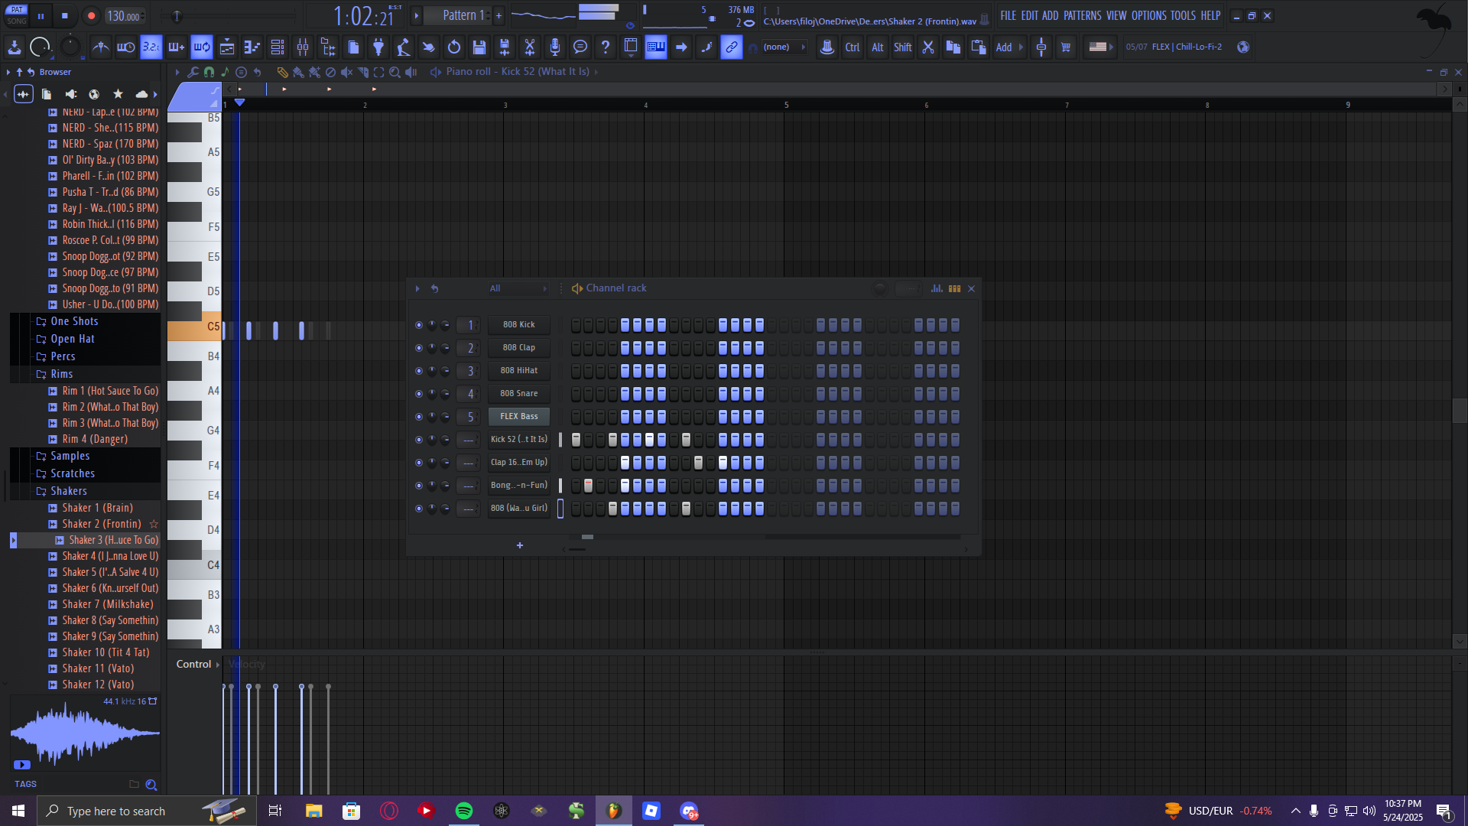Open the PATTERNS menu
Viewport: 1468px width, 826px height.
(x=1082, y=15)
